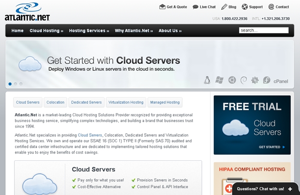Follow the Live Chat link text
Viewport: 300px width, 195px height.
pyautogui.click(x=207, y=7)
